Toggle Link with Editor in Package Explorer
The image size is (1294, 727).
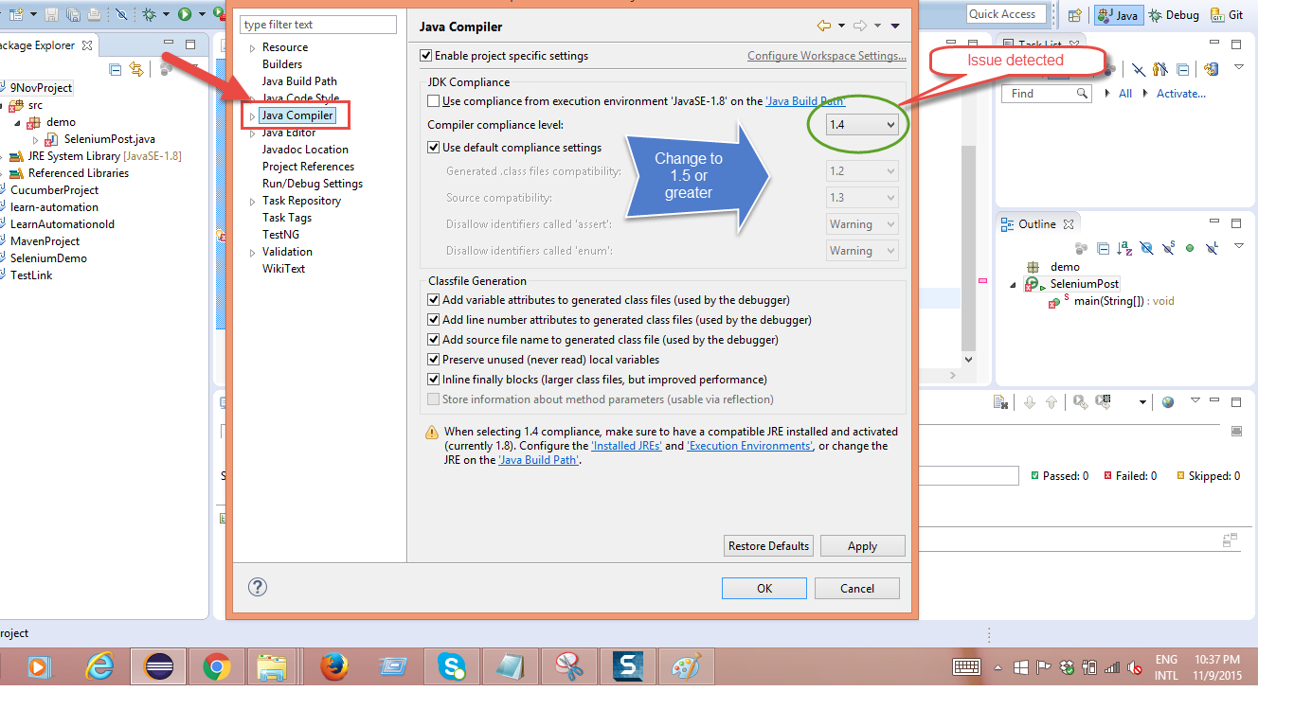136,69
